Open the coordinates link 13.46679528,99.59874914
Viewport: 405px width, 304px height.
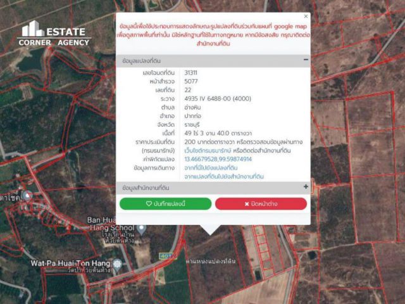click(x=218, y=160)
